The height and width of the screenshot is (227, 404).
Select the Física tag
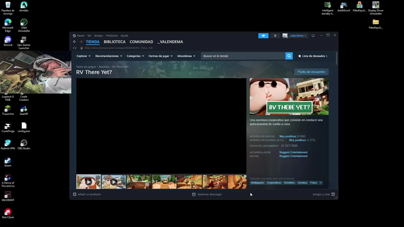[313, 183]
